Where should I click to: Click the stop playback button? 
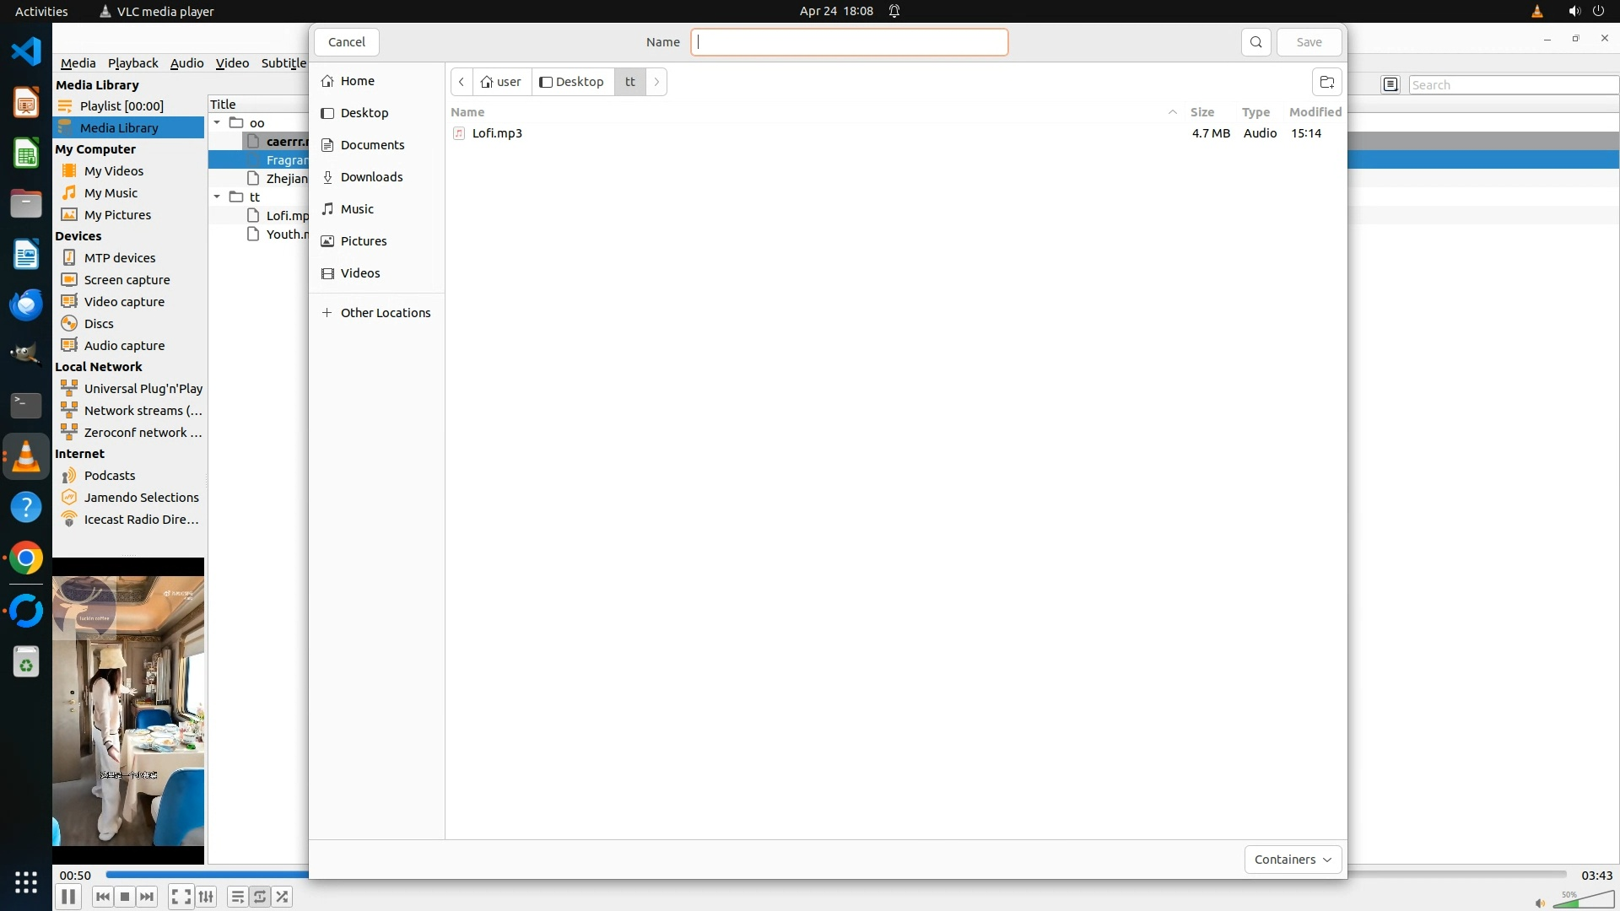tap(125, 897)
